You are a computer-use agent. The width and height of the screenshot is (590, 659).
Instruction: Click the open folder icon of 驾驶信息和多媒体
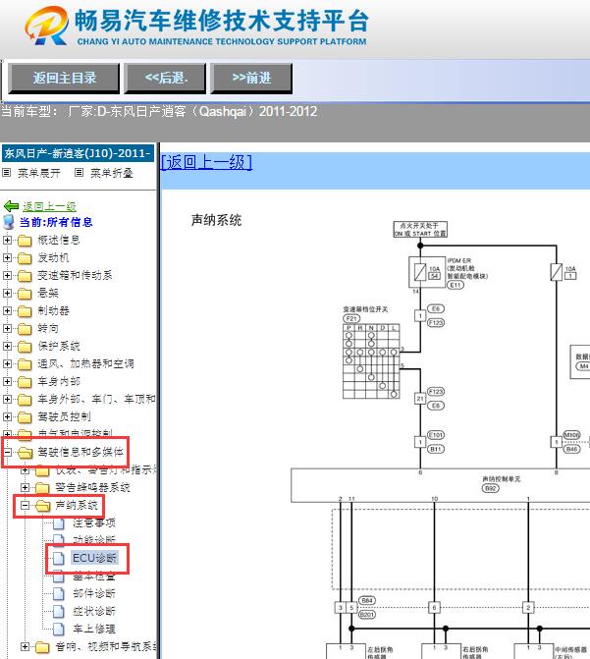[26, 453]
